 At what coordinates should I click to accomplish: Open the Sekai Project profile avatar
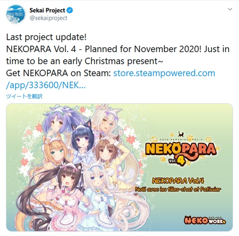pos(16,14)
